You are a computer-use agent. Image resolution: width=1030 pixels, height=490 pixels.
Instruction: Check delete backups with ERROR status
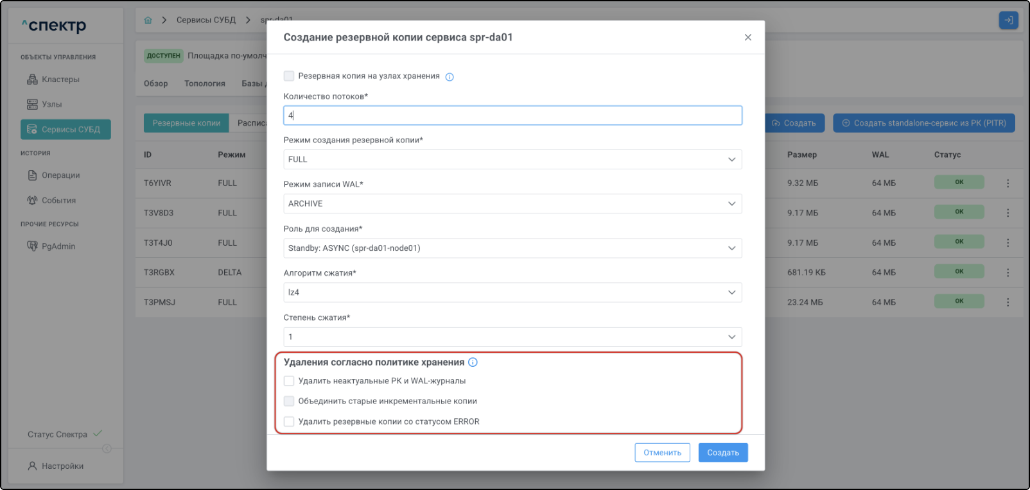[x=289, y=421]
